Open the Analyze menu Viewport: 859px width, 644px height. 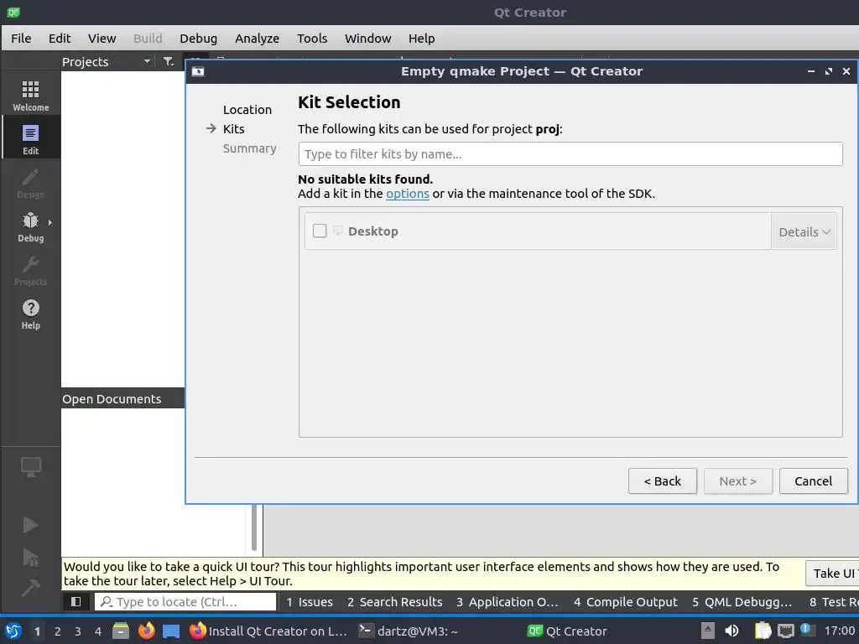click(257, 39)
